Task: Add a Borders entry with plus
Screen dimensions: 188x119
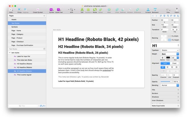Action: pos(178,93)
